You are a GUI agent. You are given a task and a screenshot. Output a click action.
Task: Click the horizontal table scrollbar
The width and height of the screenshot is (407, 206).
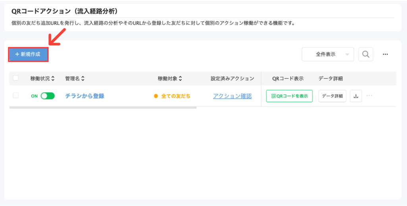pyautogui.click(x=103, y=107)
